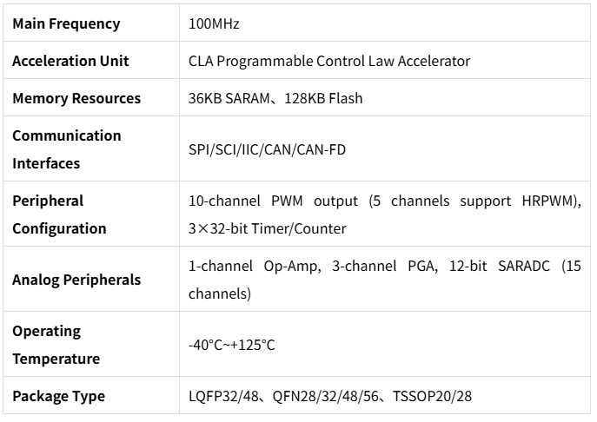Click the Analog Peripherals label cell
This screenshot has width=597, height=422.
click(76, 280)
